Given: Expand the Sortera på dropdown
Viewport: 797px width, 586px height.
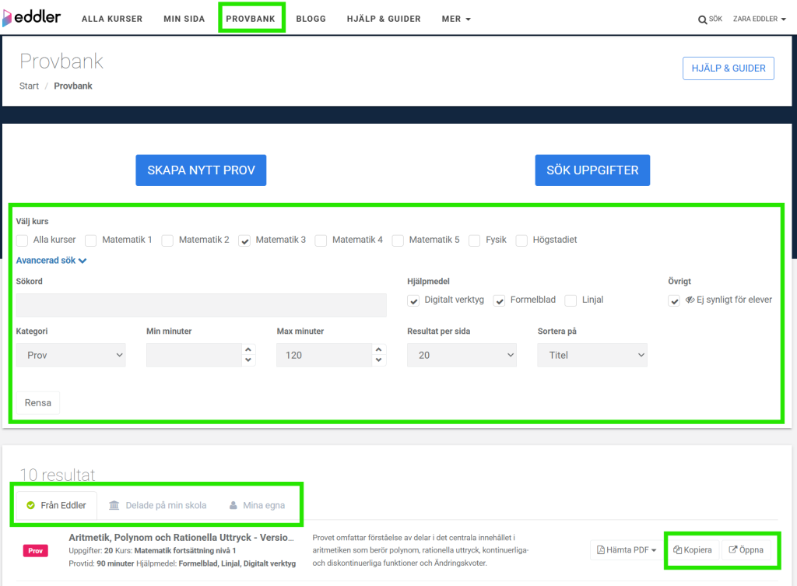Looking at the screenshot, I should pos(592,355).
